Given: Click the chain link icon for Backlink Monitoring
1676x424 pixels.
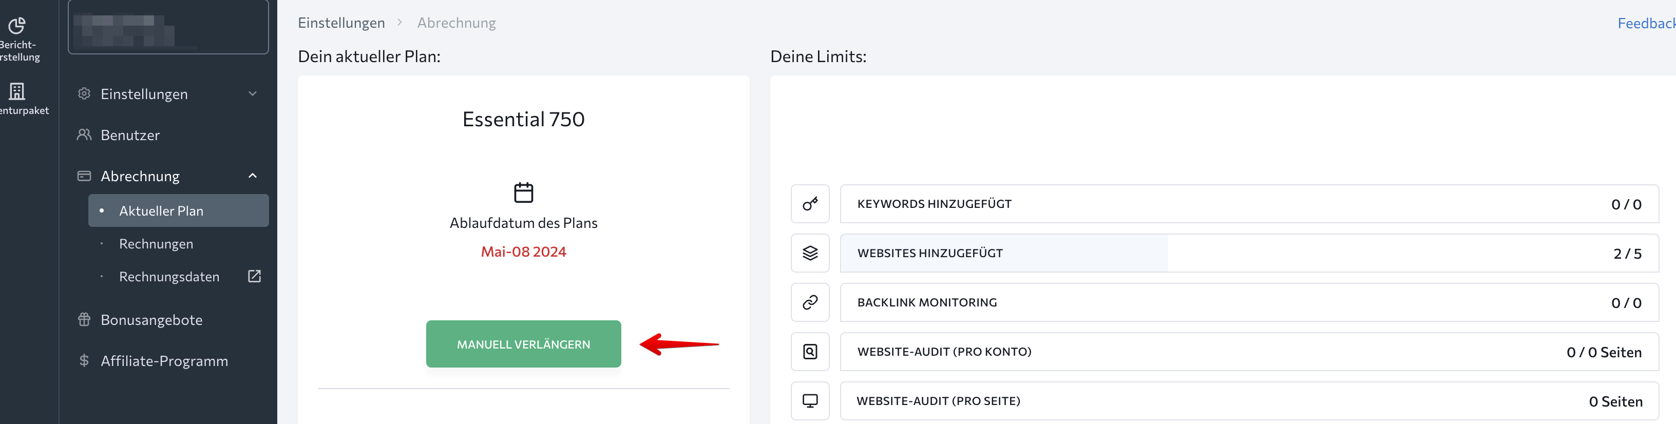Looking at the screenshot, I should (809, 302).
